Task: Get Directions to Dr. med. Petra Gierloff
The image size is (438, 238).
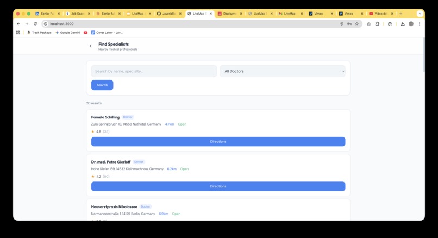Action: coord(218,186)
